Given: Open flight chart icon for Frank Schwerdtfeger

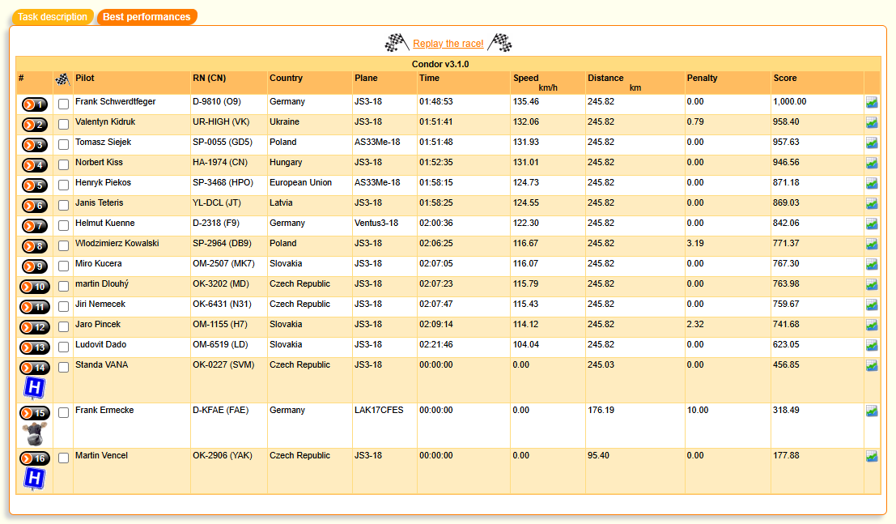Looking at the screenshot, I should 872,102.
